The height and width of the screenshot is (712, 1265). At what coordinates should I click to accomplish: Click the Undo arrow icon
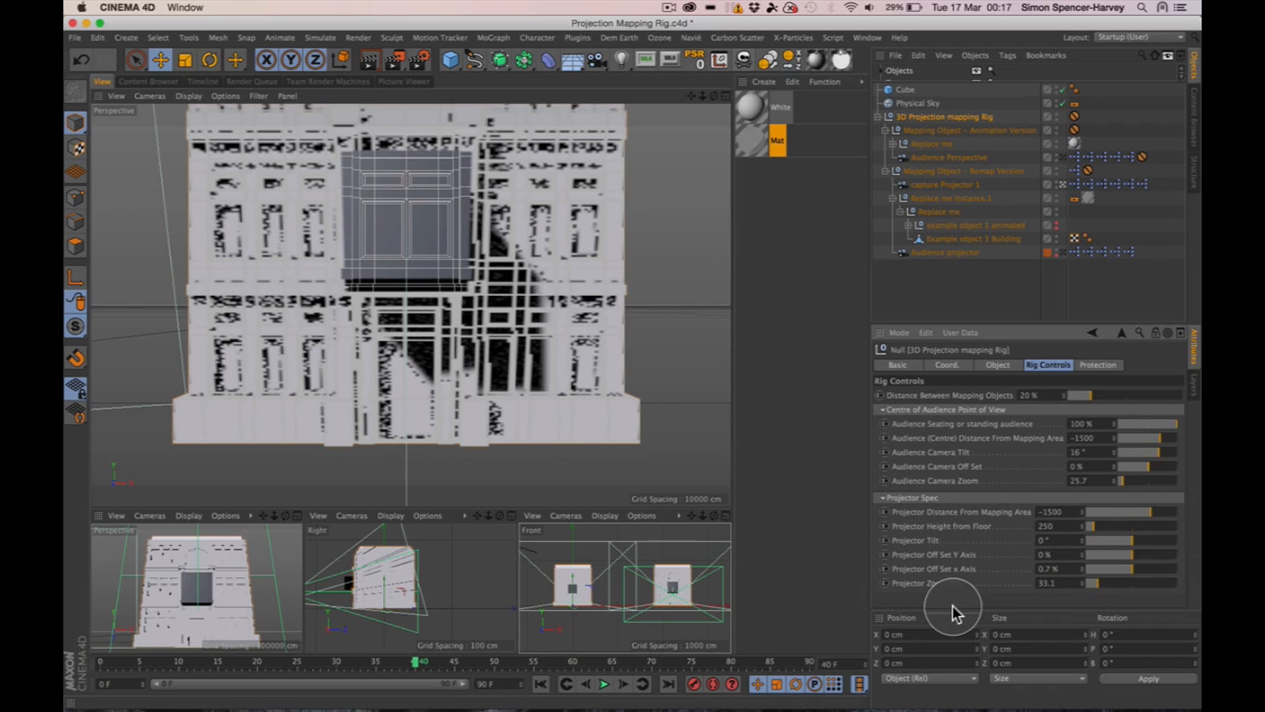tap(81, 61)
